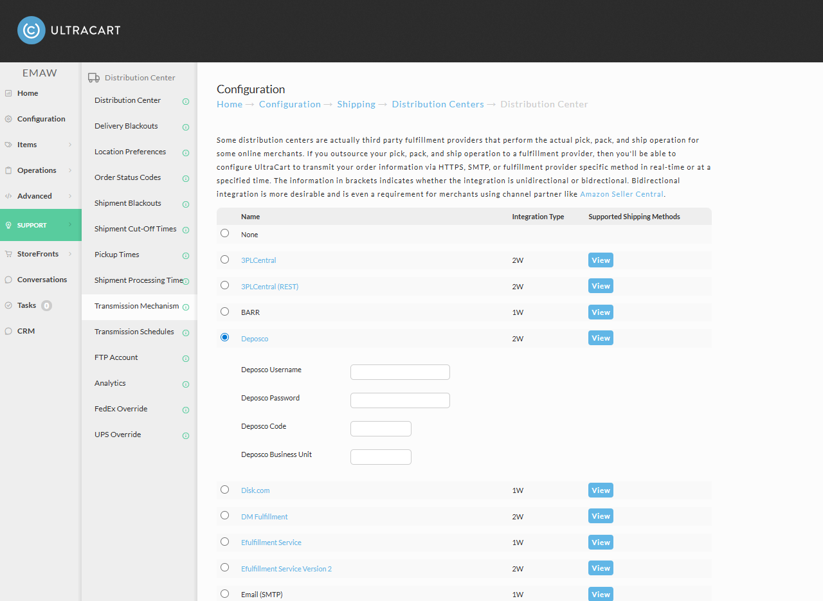
Task: Click the Tasks checkmark icon
Action: (8, 305)
